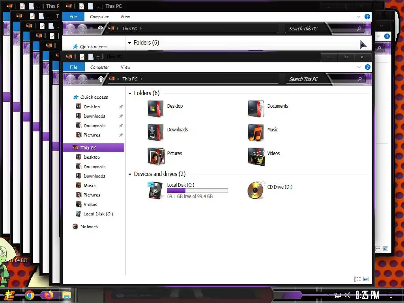404x303 pixels.
Task: Expand the ribbon chevron in the back window
Action: pos(358,17)
